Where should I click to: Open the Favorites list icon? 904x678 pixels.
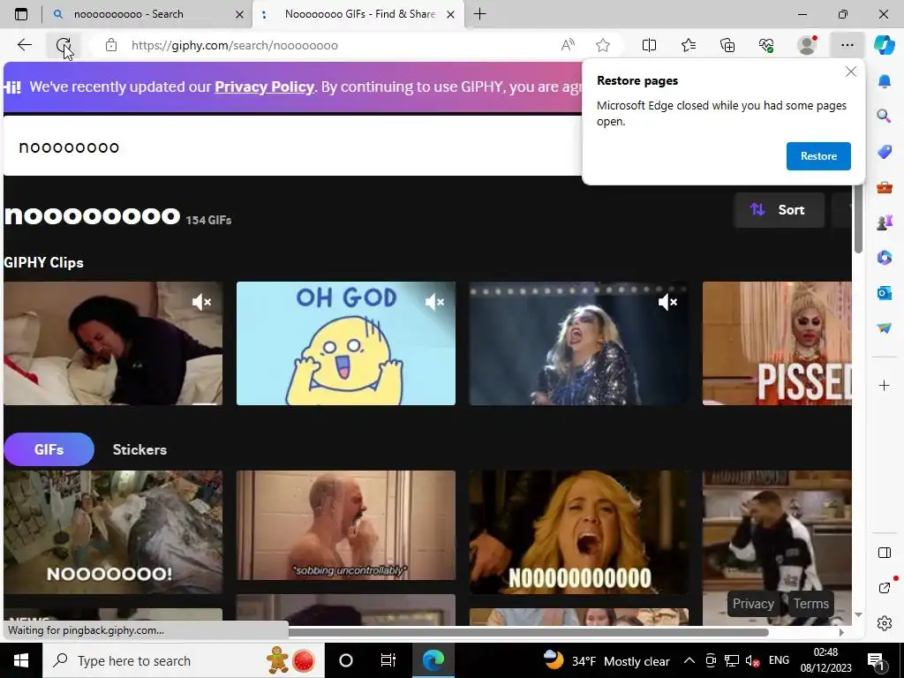click(x=689, y=45)
